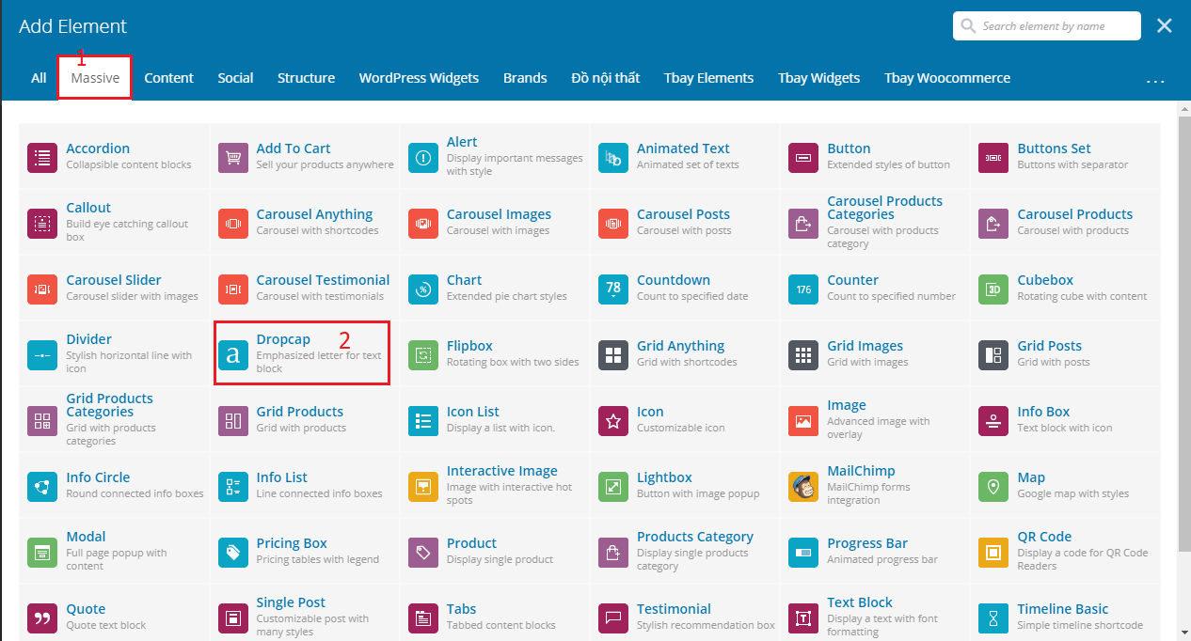Click the Carousel Posts icon
The image size is (1191, 641).
(613, 223)
